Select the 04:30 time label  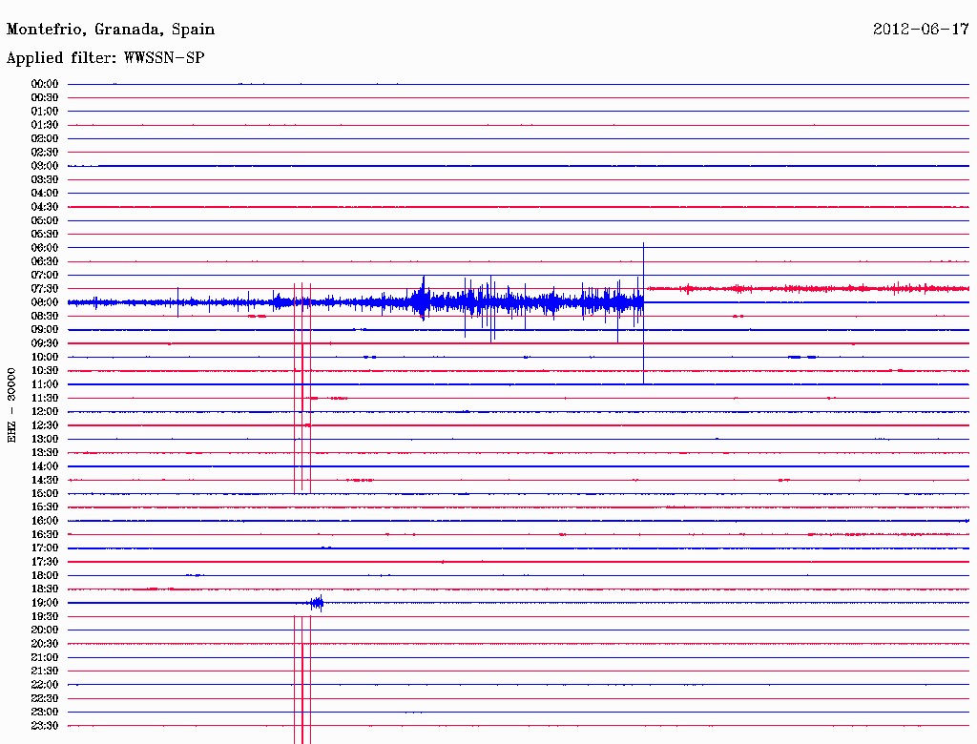pos(45,207)
